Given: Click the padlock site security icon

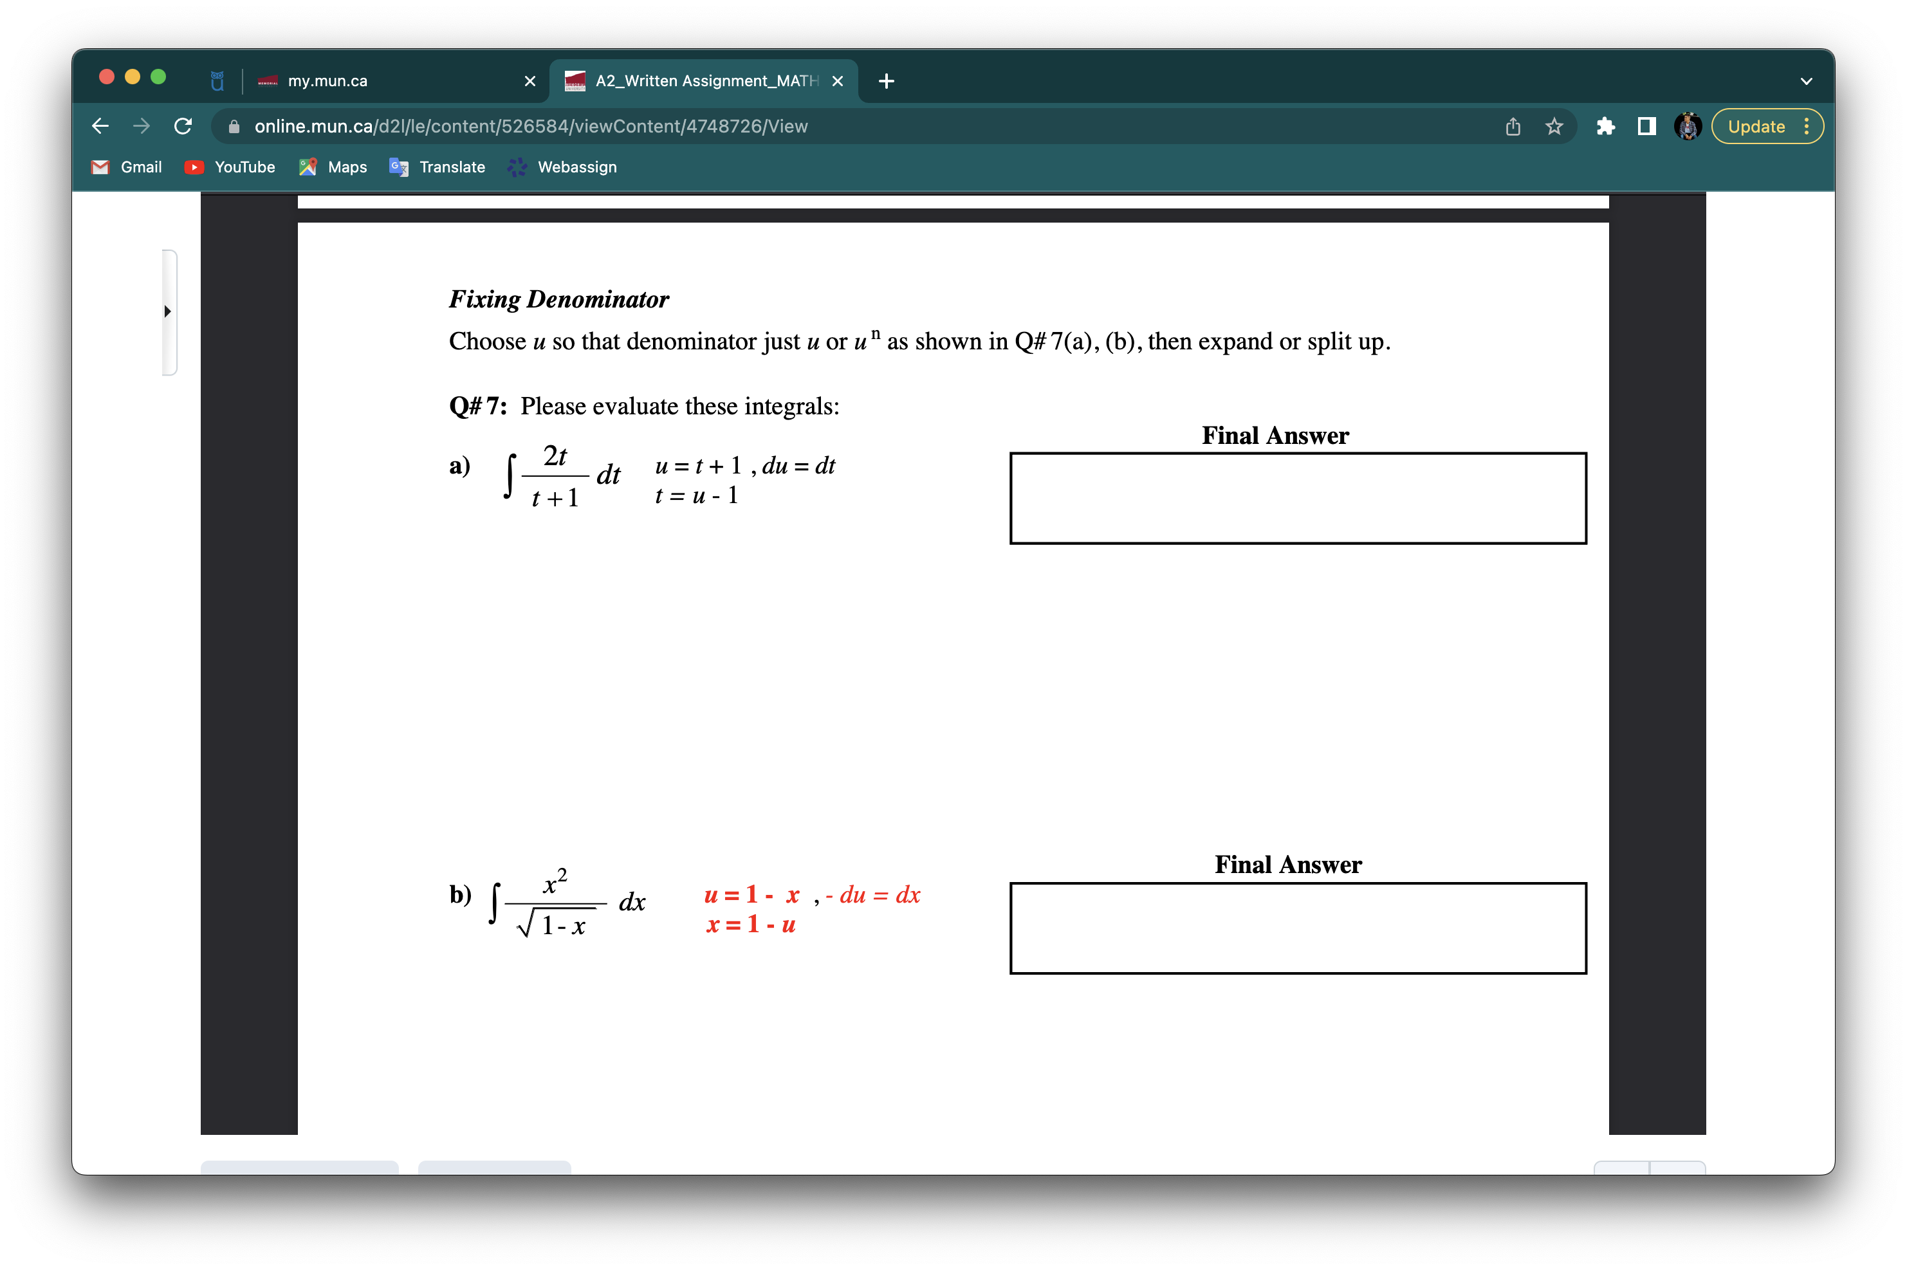Looking at the screenshot, I should point(234,126).
